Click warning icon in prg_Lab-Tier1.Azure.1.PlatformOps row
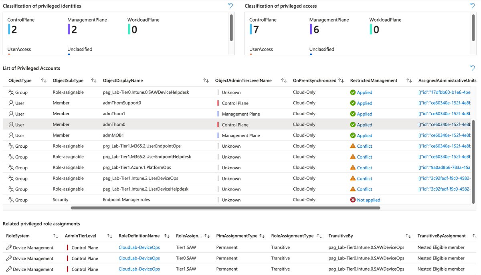Viewport: 481px width, 275px height. point(353,167)
